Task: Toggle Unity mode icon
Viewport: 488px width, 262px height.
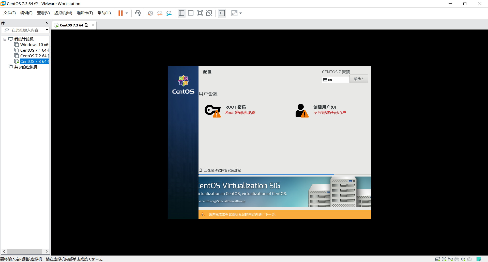Action: point(209,13)
